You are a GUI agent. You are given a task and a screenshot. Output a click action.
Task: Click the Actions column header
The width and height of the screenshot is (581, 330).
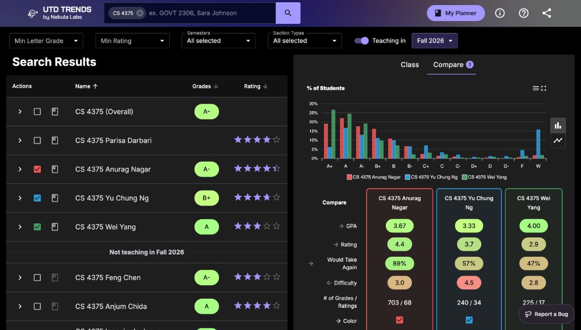(x=22, y=86)
